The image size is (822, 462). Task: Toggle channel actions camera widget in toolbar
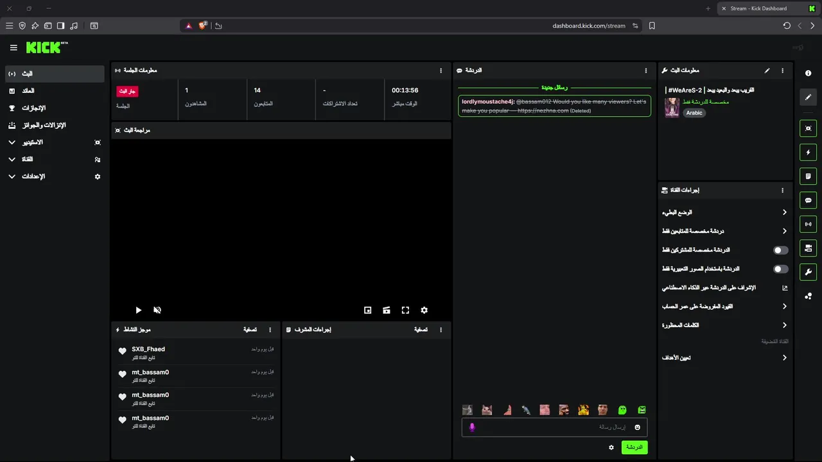click(x=809, y=248)
